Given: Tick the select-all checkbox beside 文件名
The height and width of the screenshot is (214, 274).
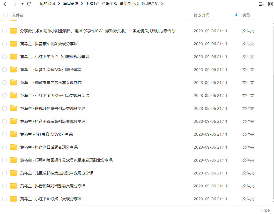Looking at the screenshot, I should click(6, 15).
